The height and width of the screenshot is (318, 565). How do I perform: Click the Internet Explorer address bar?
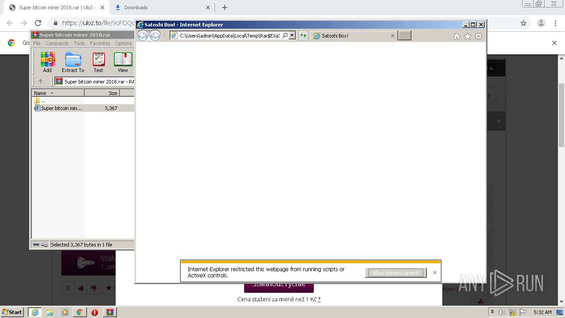(x=230, y=36)
